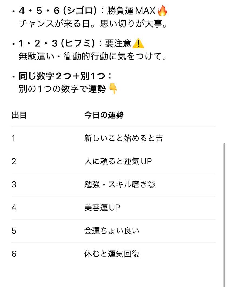The width and height of the screenshot is (227, 287).
Task: Select the 新しいこと始めると吉 fortune cell
Action: (123, 138)
